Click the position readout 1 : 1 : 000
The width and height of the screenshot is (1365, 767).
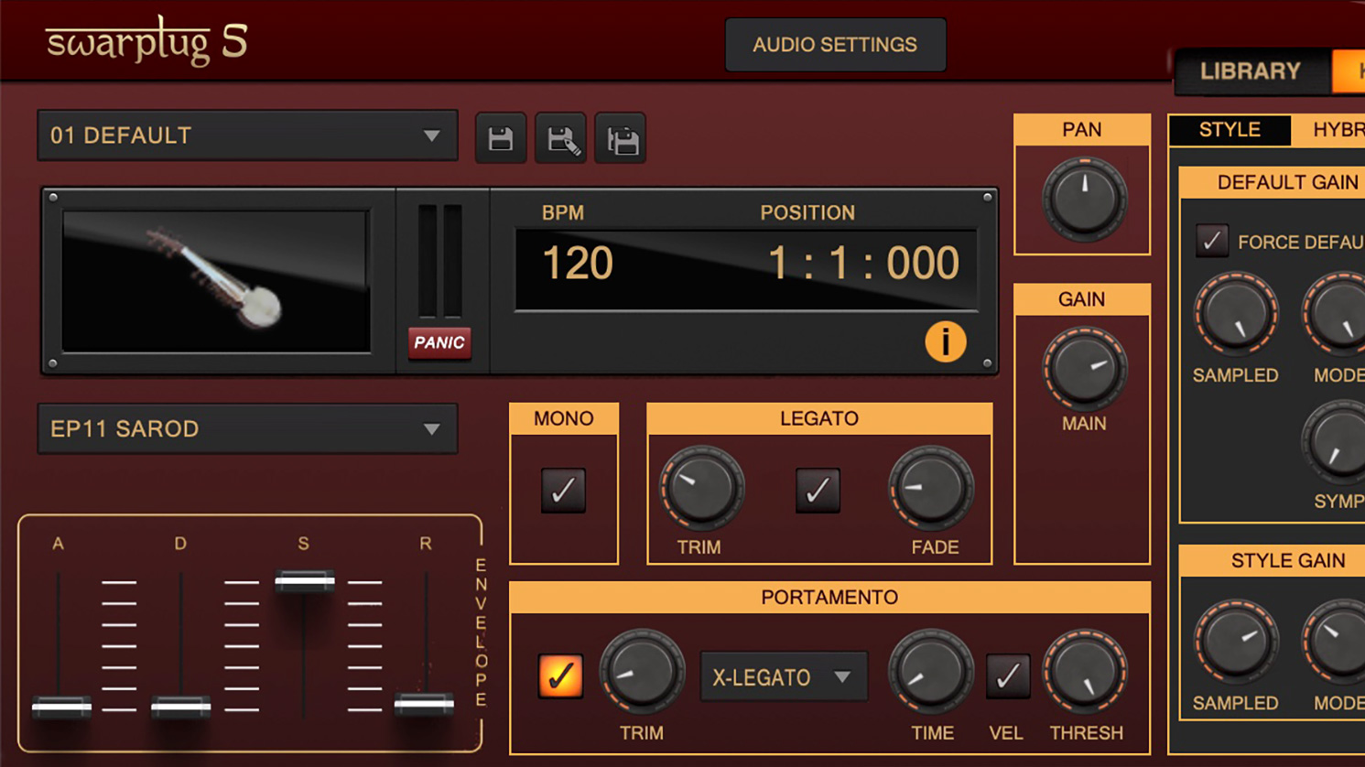(863, 264)
